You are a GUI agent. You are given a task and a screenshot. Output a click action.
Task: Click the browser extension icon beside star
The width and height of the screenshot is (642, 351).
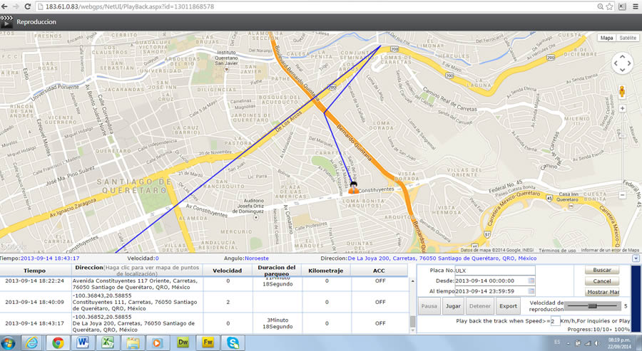tap(622, 6)
